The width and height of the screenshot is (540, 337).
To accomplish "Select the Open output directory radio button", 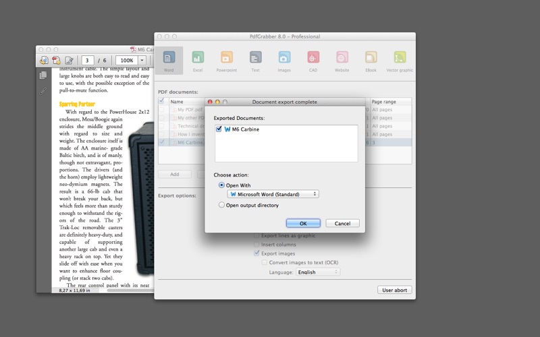I will pyautogui.click(x=221, y=205).
